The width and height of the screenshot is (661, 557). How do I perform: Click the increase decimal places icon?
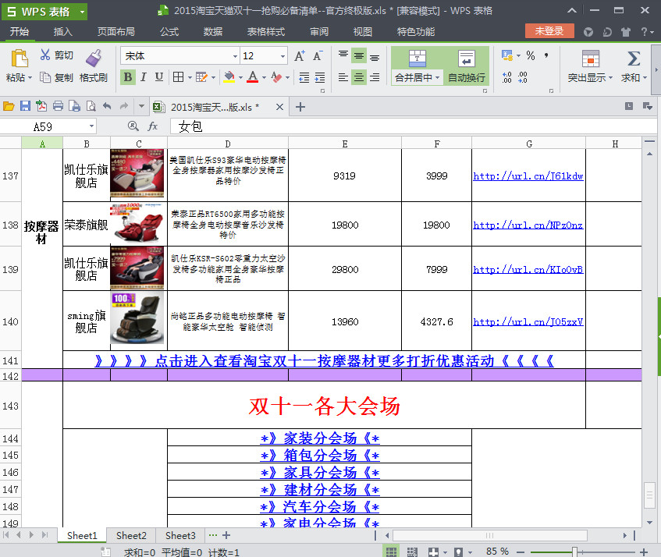(x=506, y=77)
